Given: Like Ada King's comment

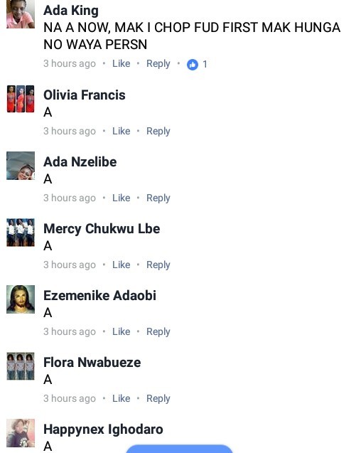Looking at the screenshot, I should (122, 63).
